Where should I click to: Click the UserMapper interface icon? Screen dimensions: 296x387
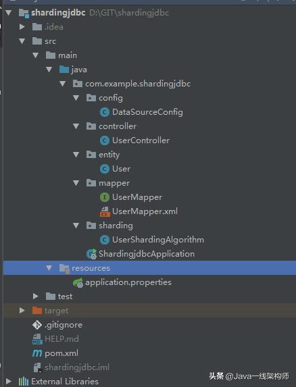[x=105, y=197]
